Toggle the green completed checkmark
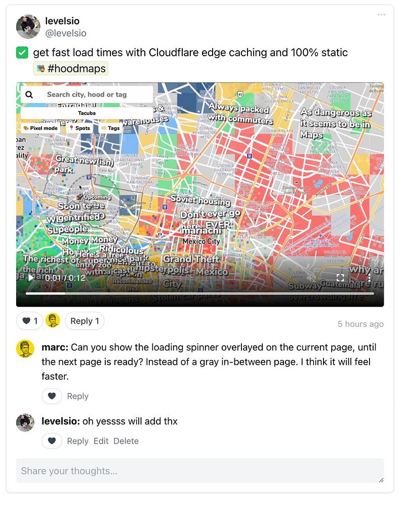This screenshot has width=407, height=507. 22,53
